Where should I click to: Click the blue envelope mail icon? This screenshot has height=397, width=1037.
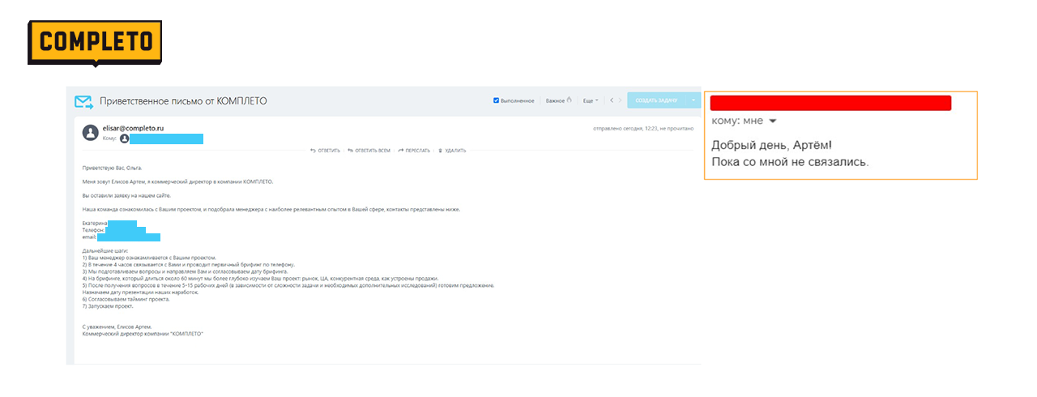coord(83,101)
